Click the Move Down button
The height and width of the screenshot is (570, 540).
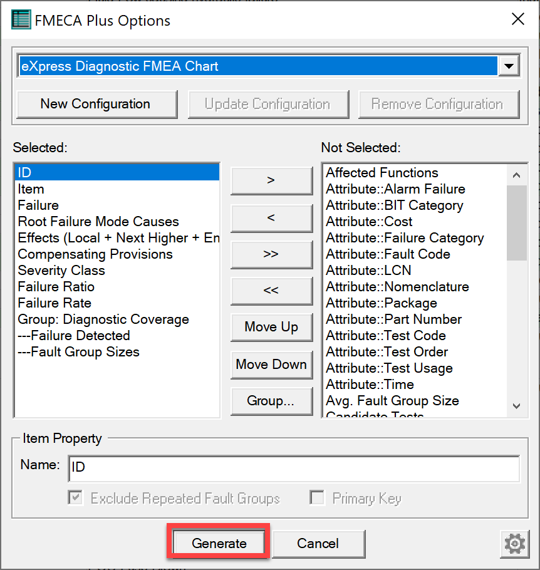(x=271, y=365)
